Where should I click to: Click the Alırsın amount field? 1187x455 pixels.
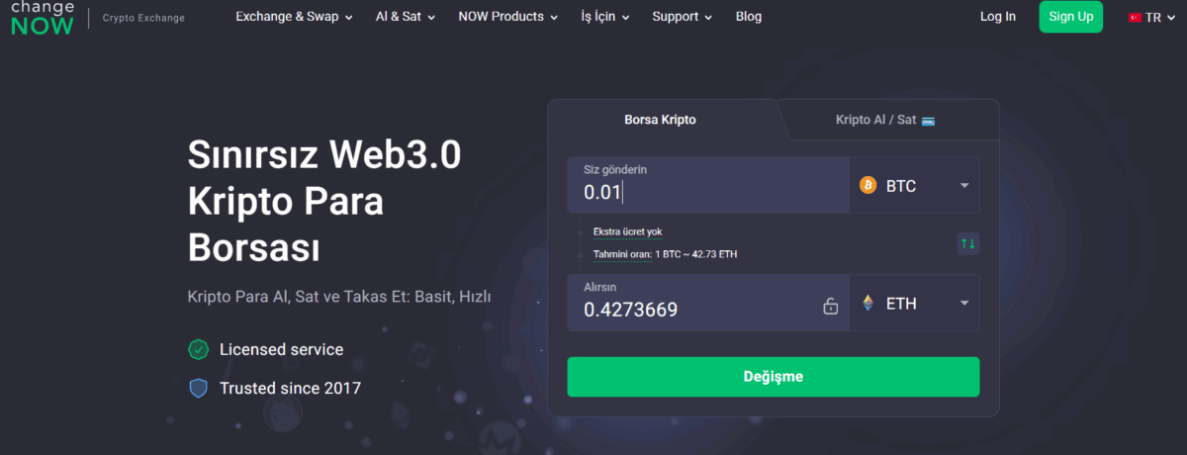708,304
